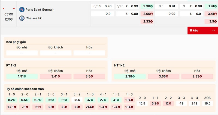The image size is (218, 115).
Task: Select the 1 - 1 draw score odds 6.3
Action: tap(155, 103)
